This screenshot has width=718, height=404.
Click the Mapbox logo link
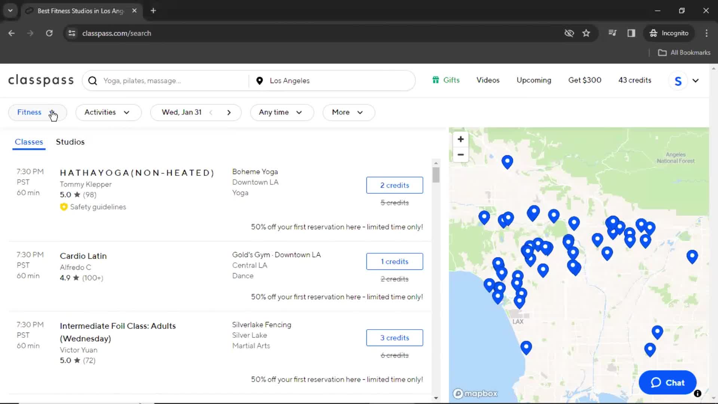tap(475, 394)
